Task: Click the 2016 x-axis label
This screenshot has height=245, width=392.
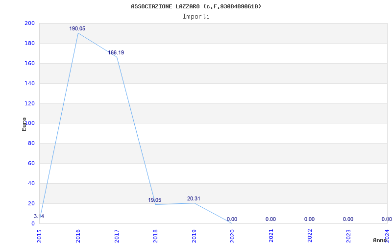Action: [x=78, y=236]
